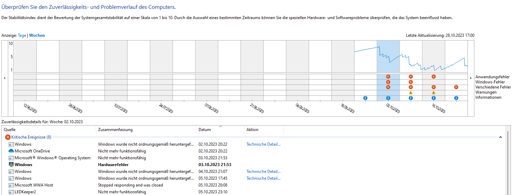Click '24.07.2023' date label on chart axis
Image resolution: width=514 pixels, height=195 pixels.
(x=167, y=109)
